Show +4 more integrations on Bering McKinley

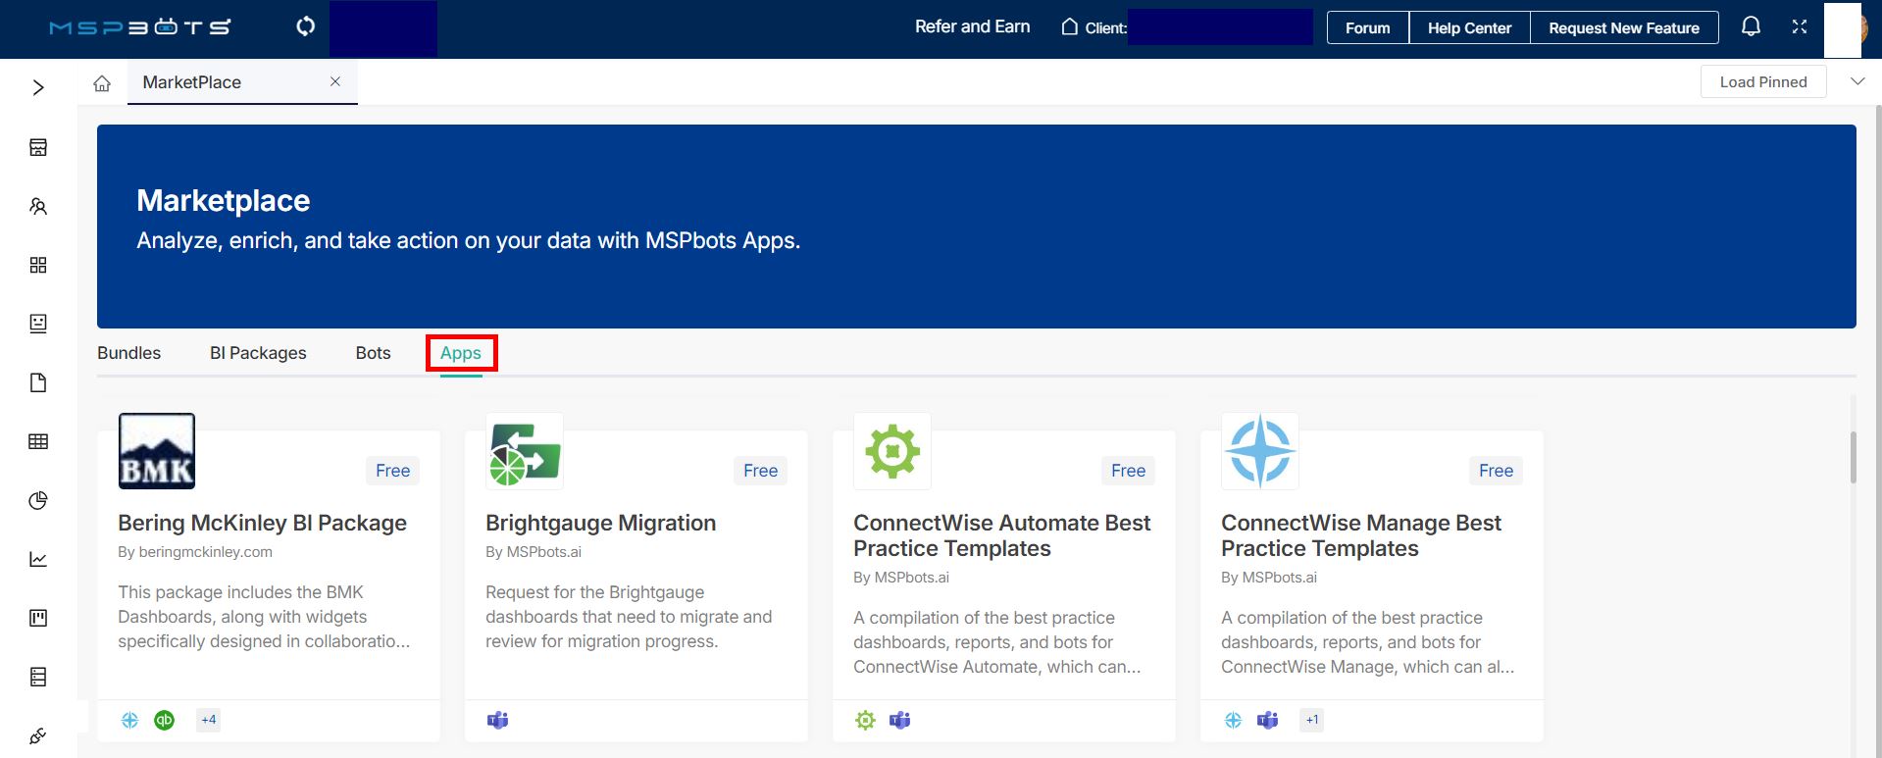(x=209, y=720)
